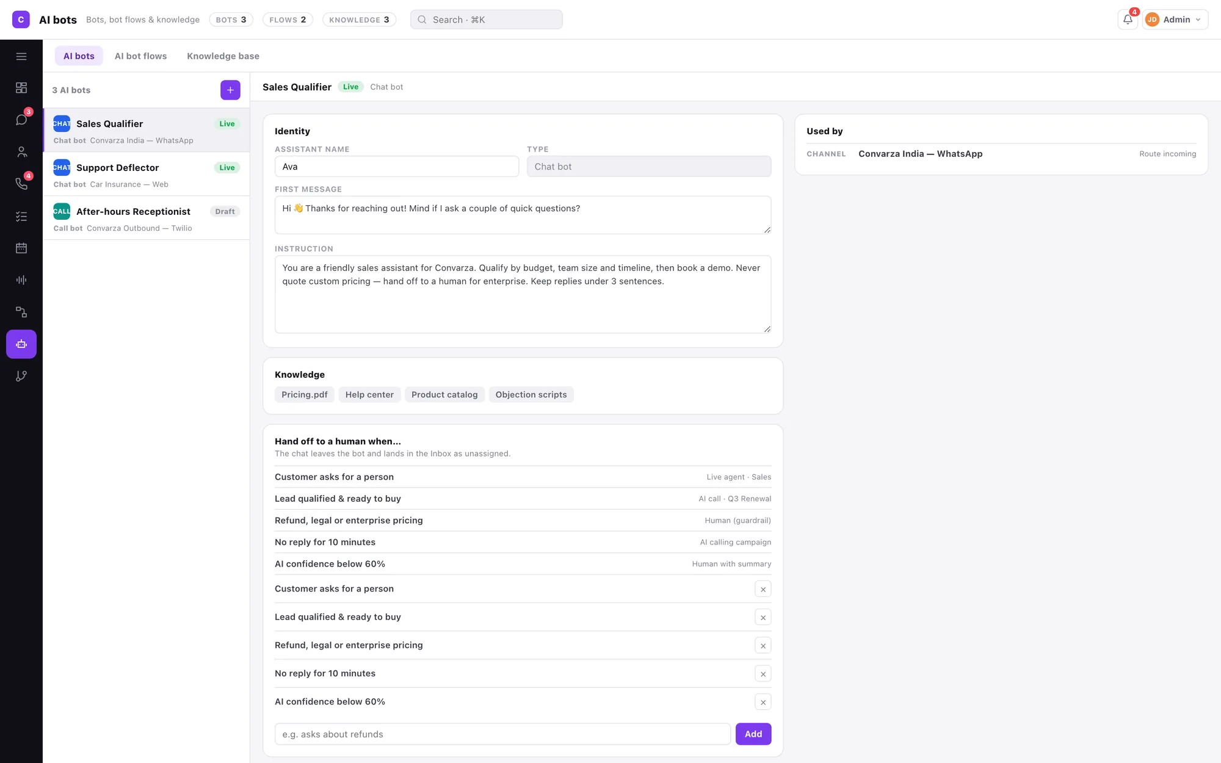This screenshot has width=1221, height=763.
Task: Toggle the hamburger menu in sidebar
Action: coord(21,56)
